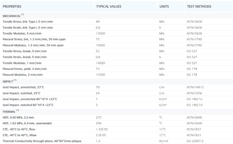The width and height of the screenshot is (233, 144).
Task: Click the TEST METHODS column header
Action: click(199, 6)
